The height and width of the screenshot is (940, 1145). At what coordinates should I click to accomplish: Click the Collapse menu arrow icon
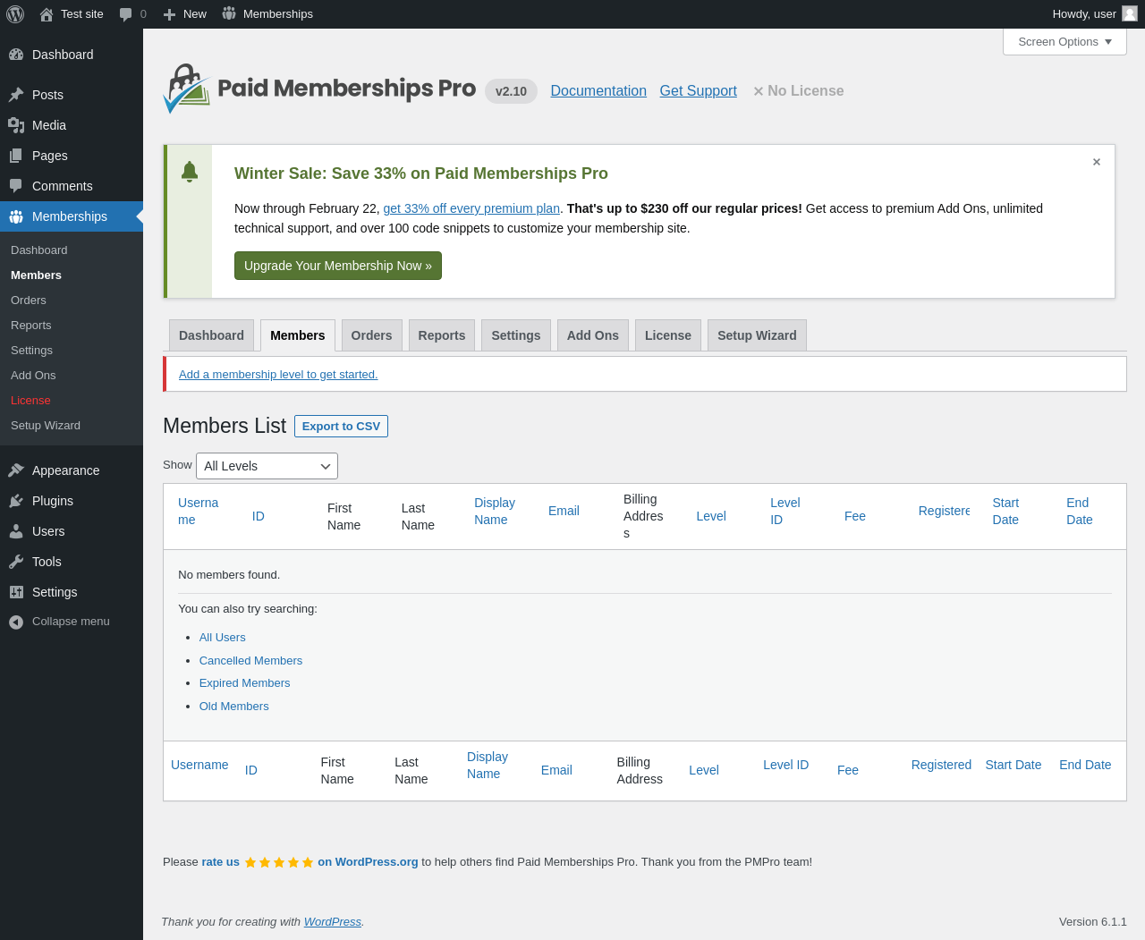pos(16,622)
